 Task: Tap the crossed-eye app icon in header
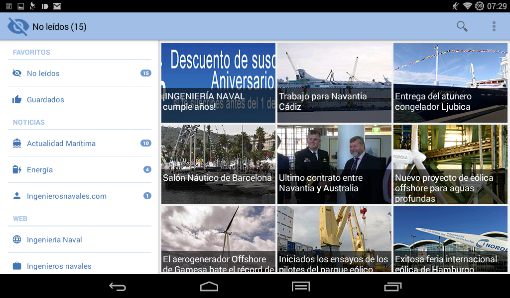(x=18, y=27)
